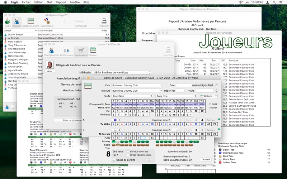Open the Front Nine selector
The image size is (287, 179).
(132, 96)
